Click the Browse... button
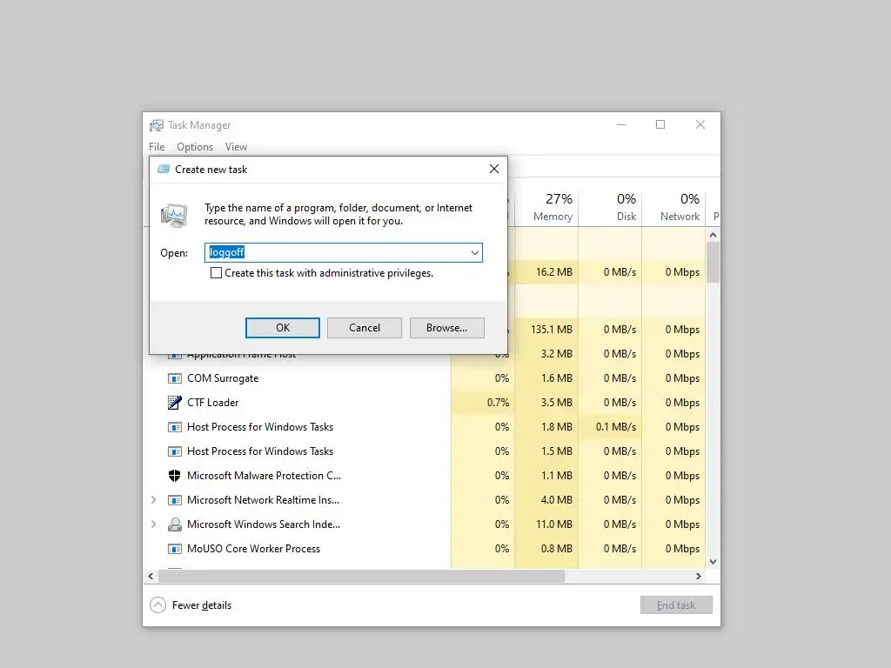 [446, 328]
